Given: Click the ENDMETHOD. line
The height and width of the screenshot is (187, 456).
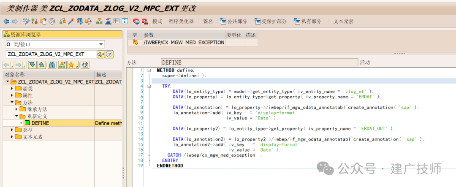Looking at the screenshot, I should pyautogui.click(x=171, y=165).
